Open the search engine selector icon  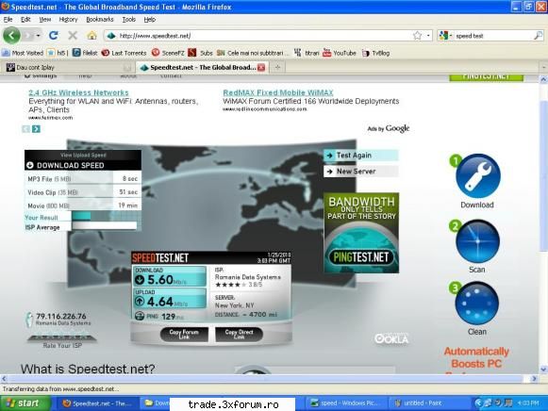coord(444,35)
